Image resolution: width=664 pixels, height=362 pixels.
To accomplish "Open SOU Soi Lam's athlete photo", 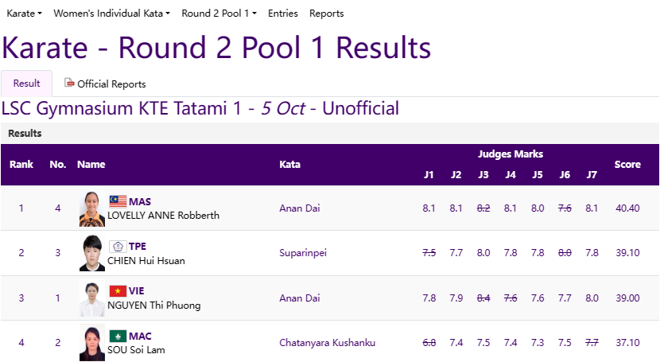I will [91, 343].
